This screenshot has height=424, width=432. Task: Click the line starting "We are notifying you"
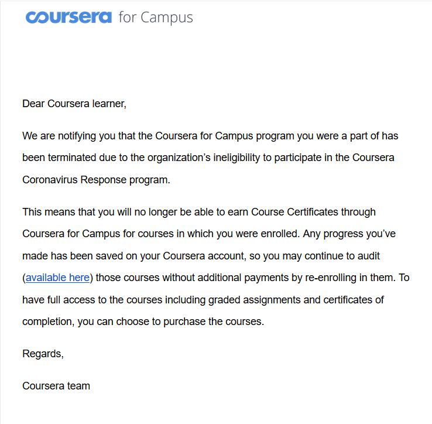coord(210,136)
